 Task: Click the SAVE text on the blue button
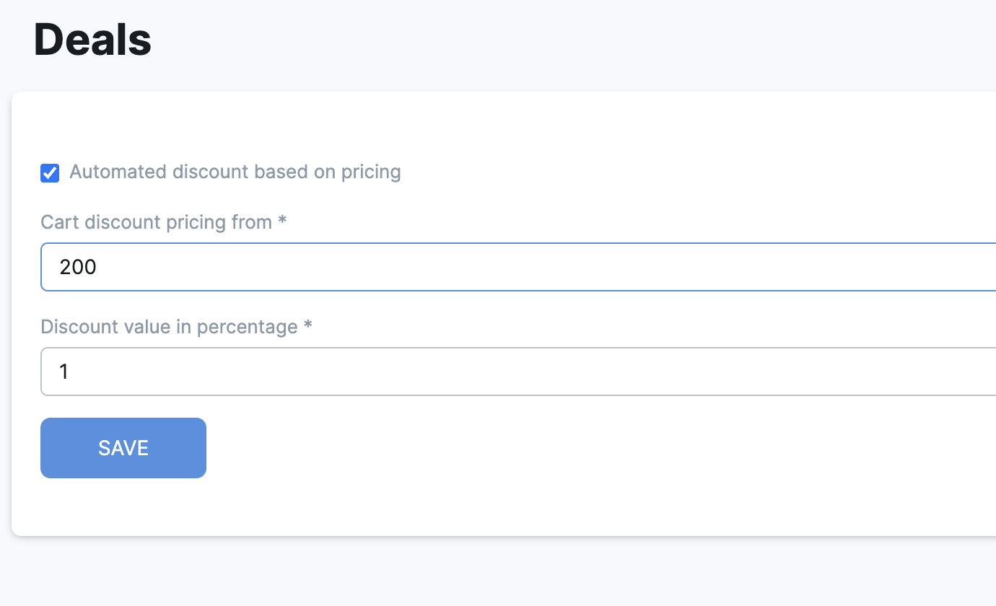[123, 448]
